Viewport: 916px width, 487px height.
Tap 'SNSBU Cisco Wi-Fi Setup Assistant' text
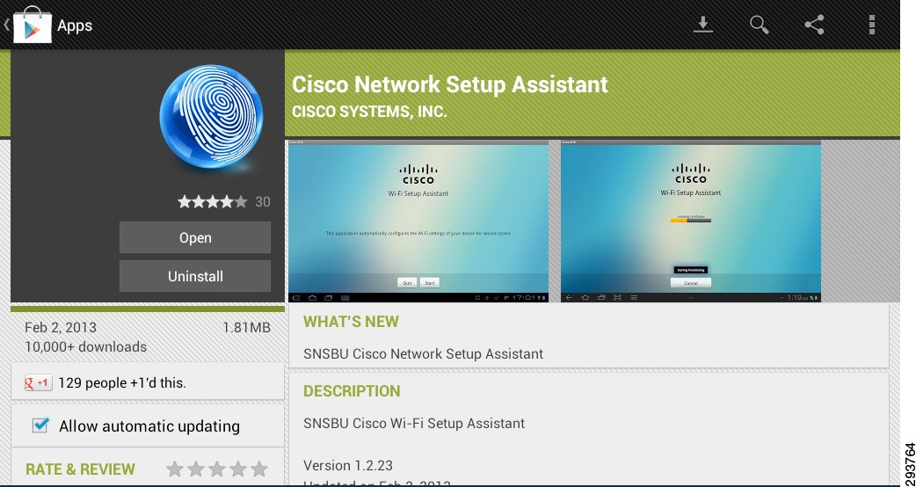coord(414,424)
